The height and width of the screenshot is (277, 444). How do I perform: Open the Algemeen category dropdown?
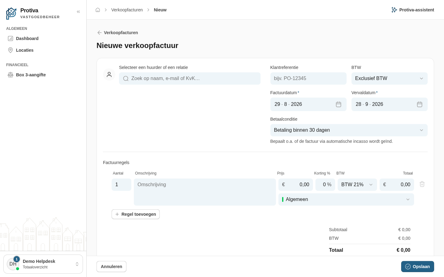pyautogui.click(x=346, y=199)
